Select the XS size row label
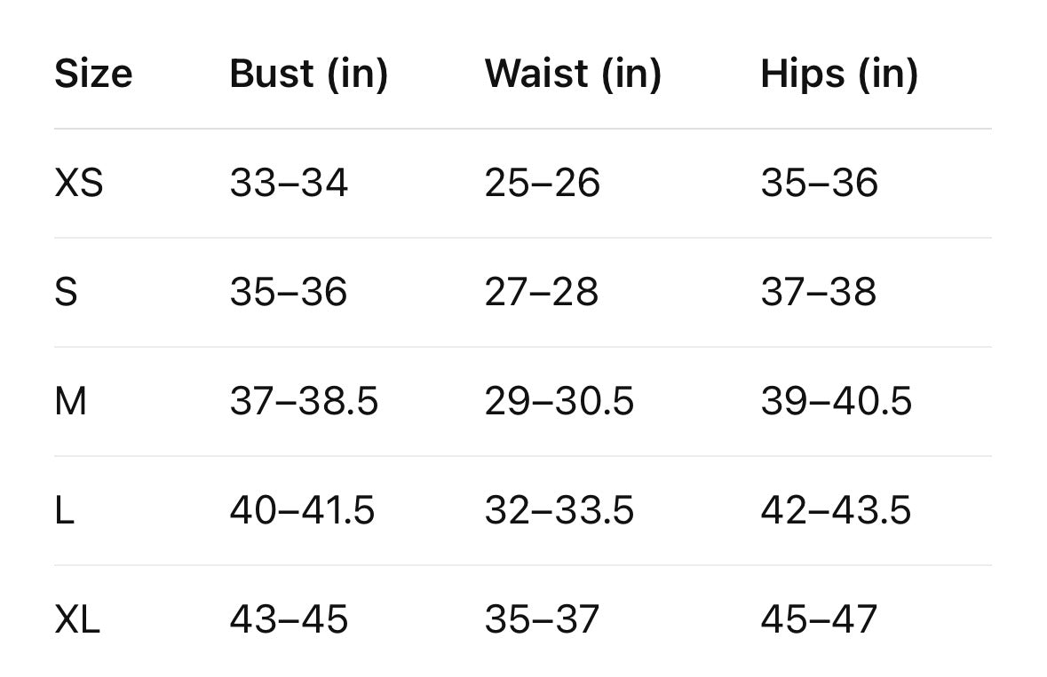Screen dimensions: 1047x677 click(x=79, y=183)
